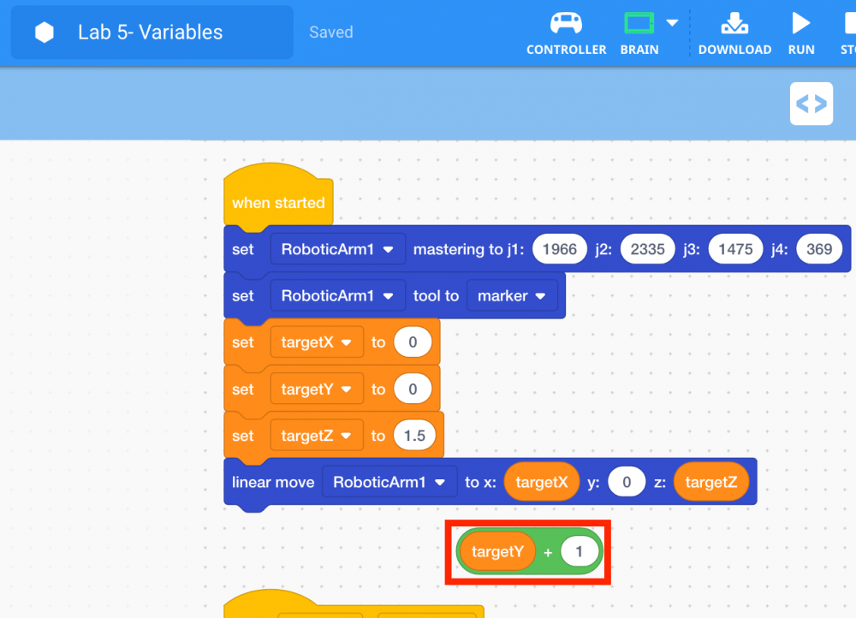This screenshot has width=856, height=618.
Task: Expand the Brain dropdown arrow
Action: click(672, 22)
